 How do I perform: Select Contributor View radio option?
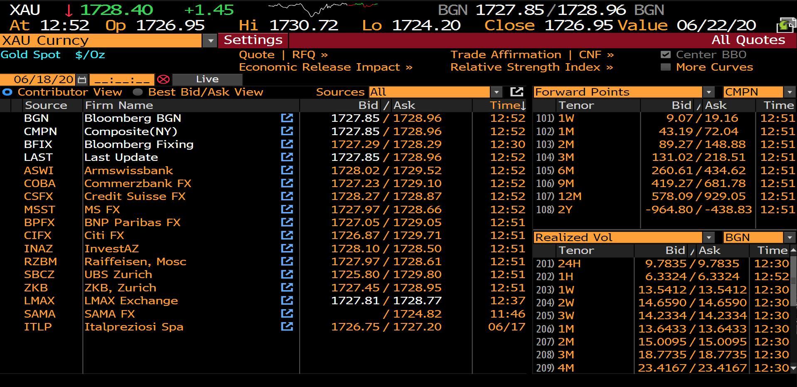click(x=7, y=92)
